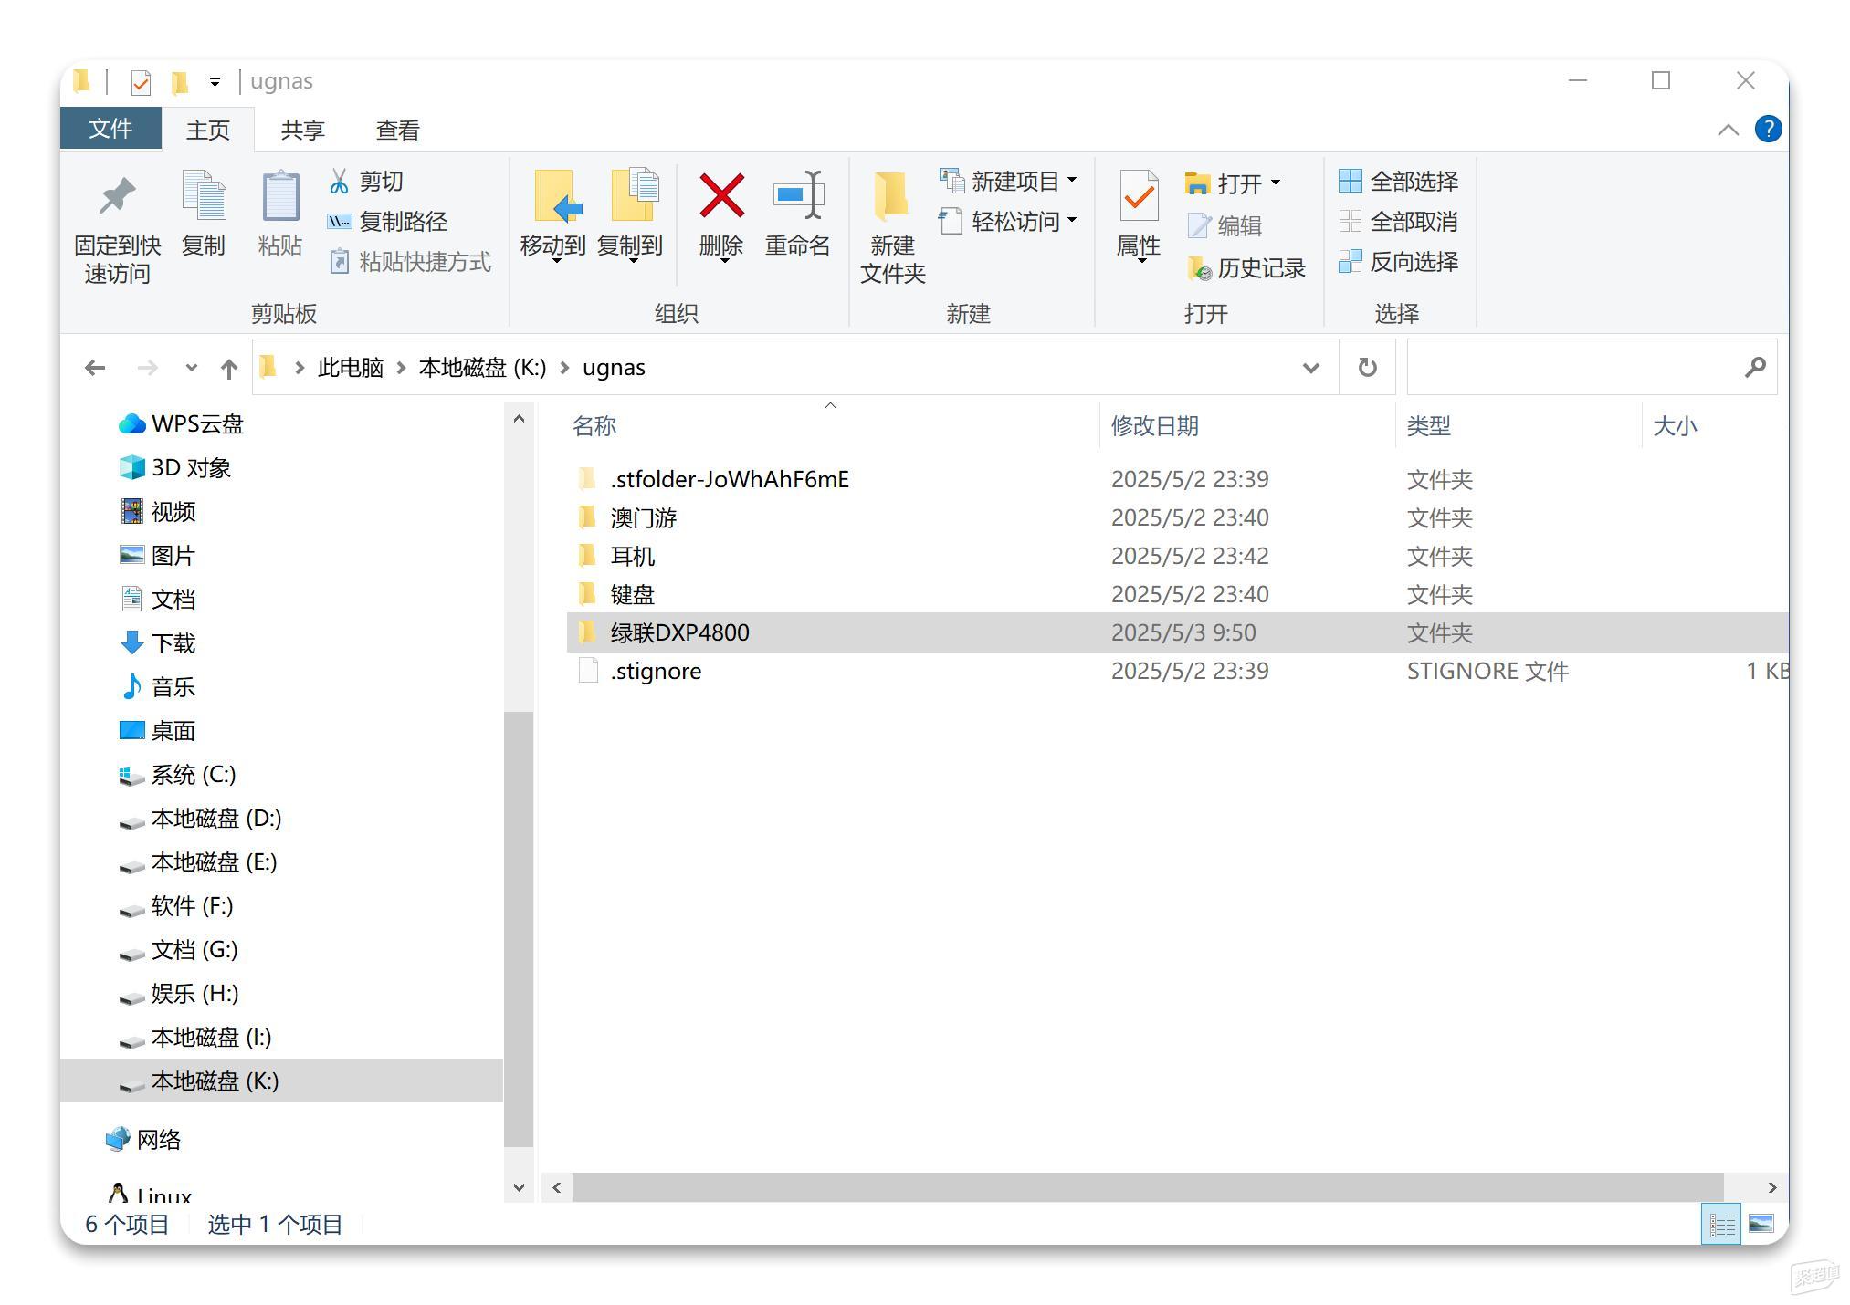
Task: Open 属性 properties of selection
Action: (1139, 217)
